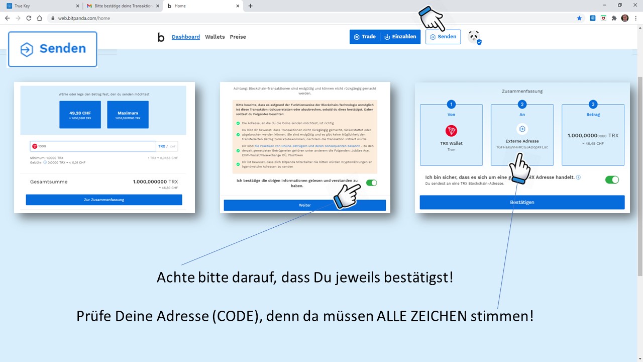Click the '≈ 46,80 CHF' total value

[168, 187]
